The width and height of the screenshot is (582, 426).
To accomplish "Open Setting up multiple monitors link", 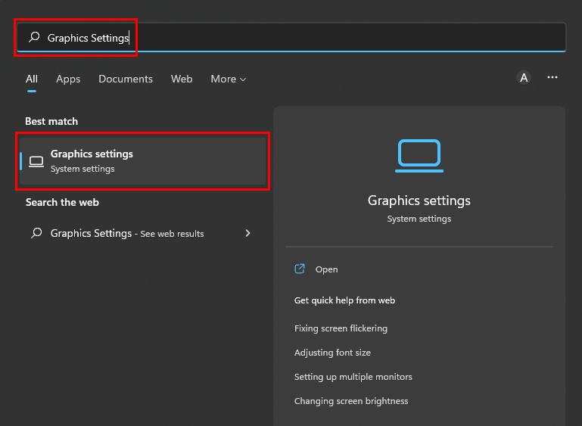I will pos(353,377).
